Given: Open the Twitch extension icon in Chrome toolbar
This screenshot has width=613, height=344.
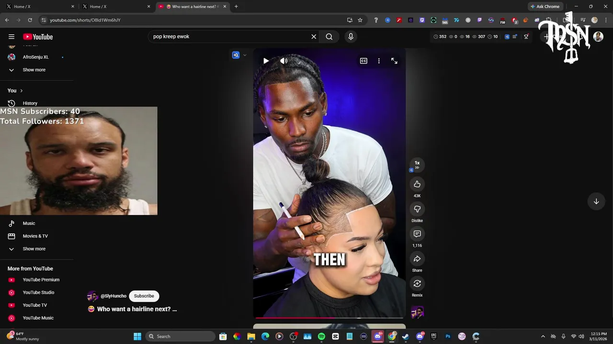Looking at the screenshot, I should [x=479, y=20].
